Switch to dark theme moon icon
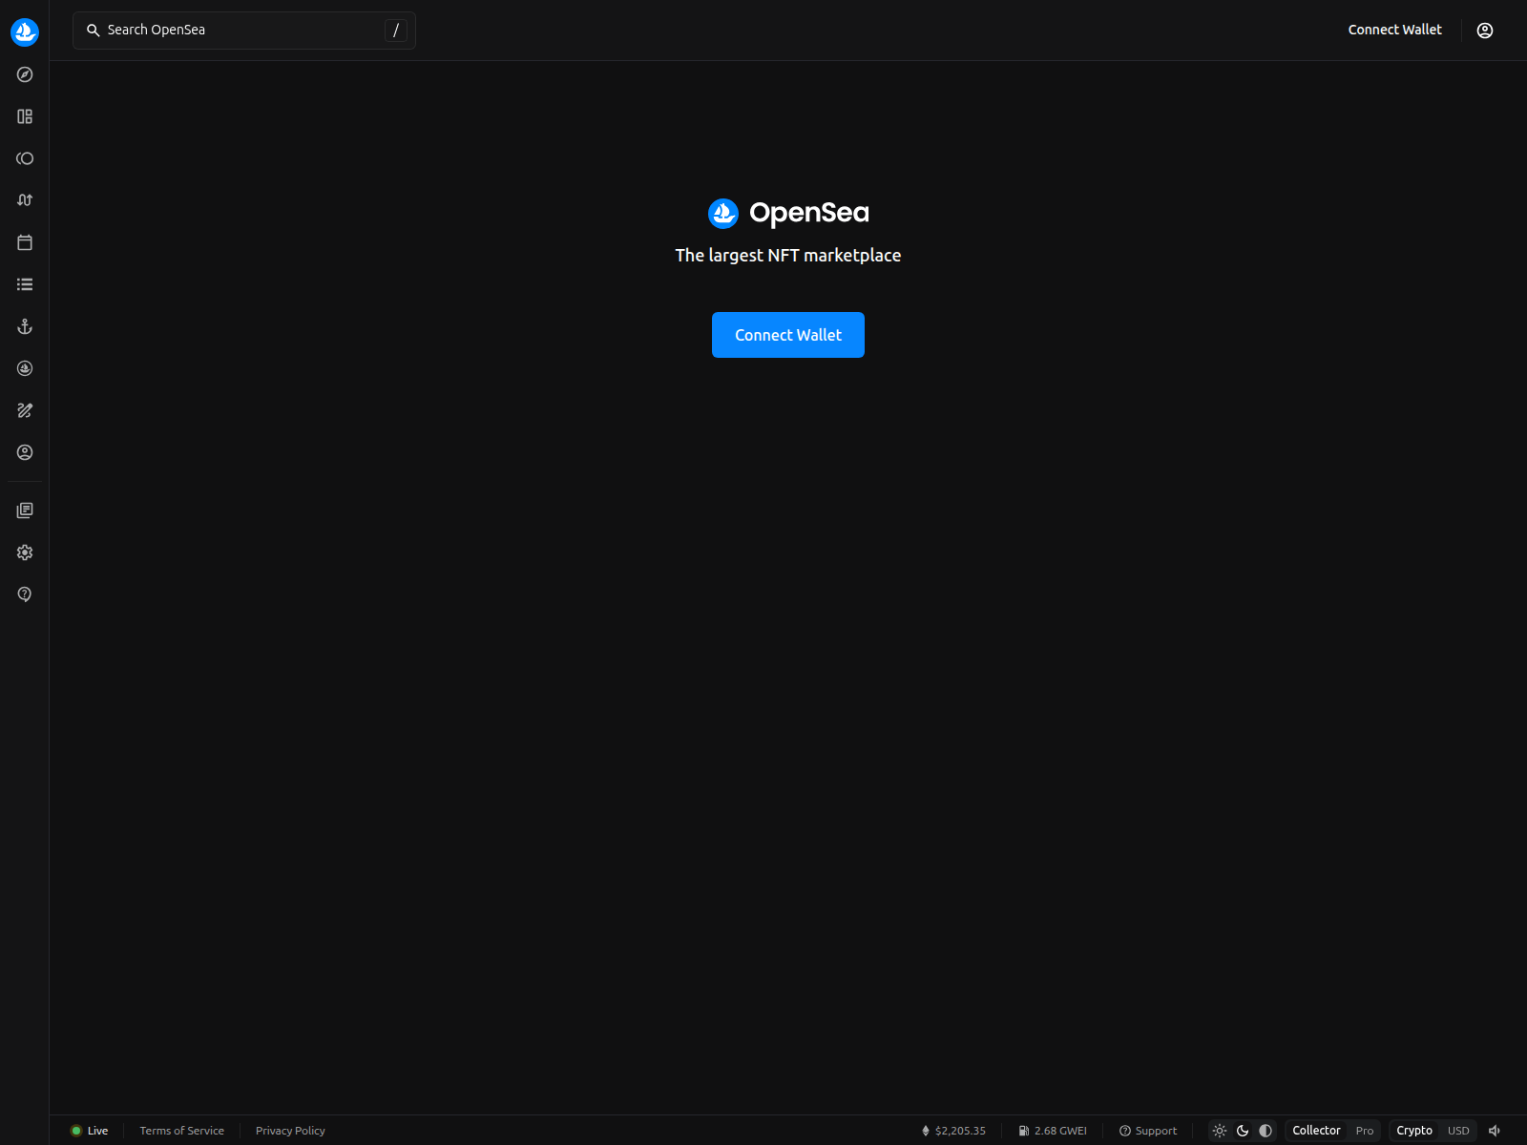 [1243, 1131]
